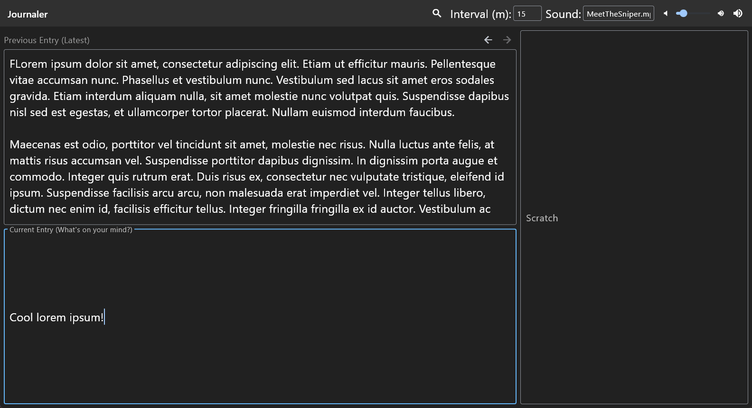Focus the Interval minutes field showing 15
The height and width of the screenshot is (408, 752).
tap(527, 14)
